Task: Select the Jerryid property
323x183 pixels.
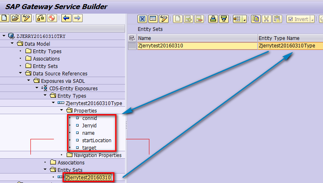Action: 89,126
